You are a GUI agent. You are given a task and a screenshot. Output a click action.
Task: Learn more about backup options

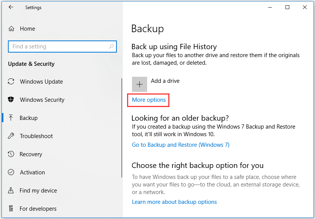coord(174,202)
